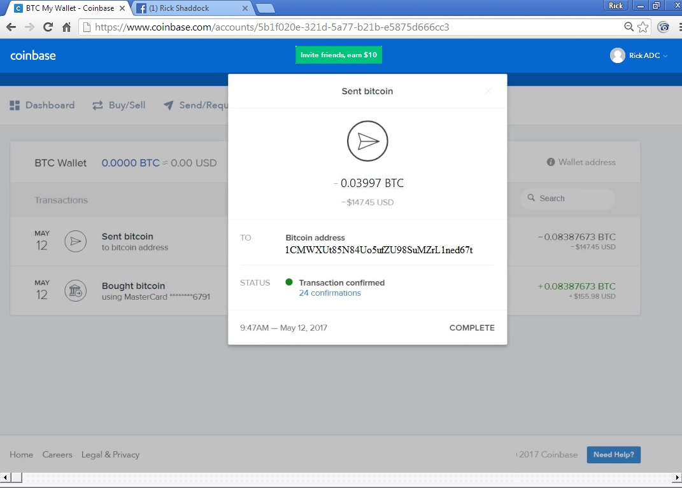Click the Bought bitcoin bank icon
The image size is (682, 488).
tap(75, 291)
